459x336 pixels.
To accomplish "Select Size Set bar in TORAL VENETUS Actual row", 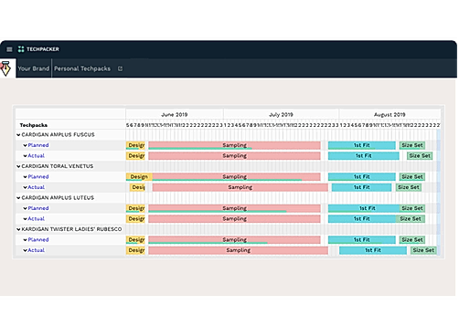I will click(x=409, y=187).
